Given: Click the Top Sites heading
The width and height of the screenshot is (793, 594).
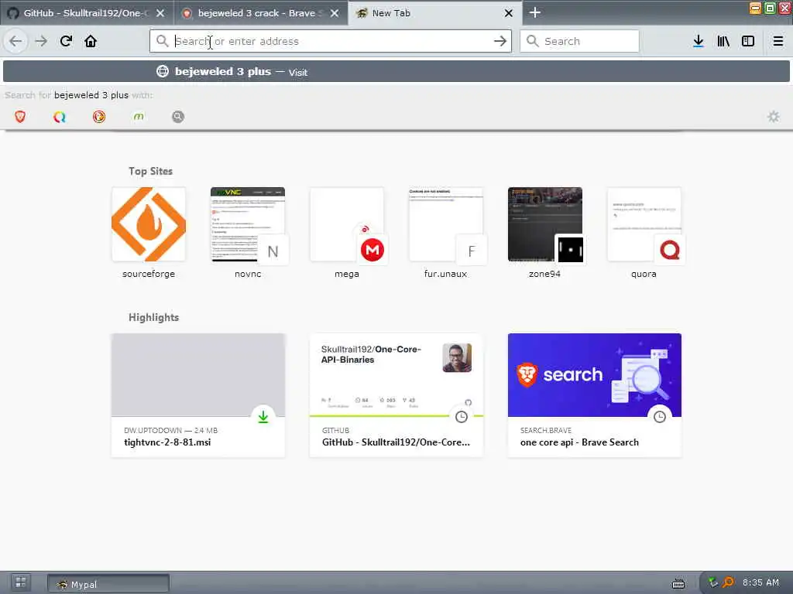Looking at the screenshot, I should pos(151,171).
